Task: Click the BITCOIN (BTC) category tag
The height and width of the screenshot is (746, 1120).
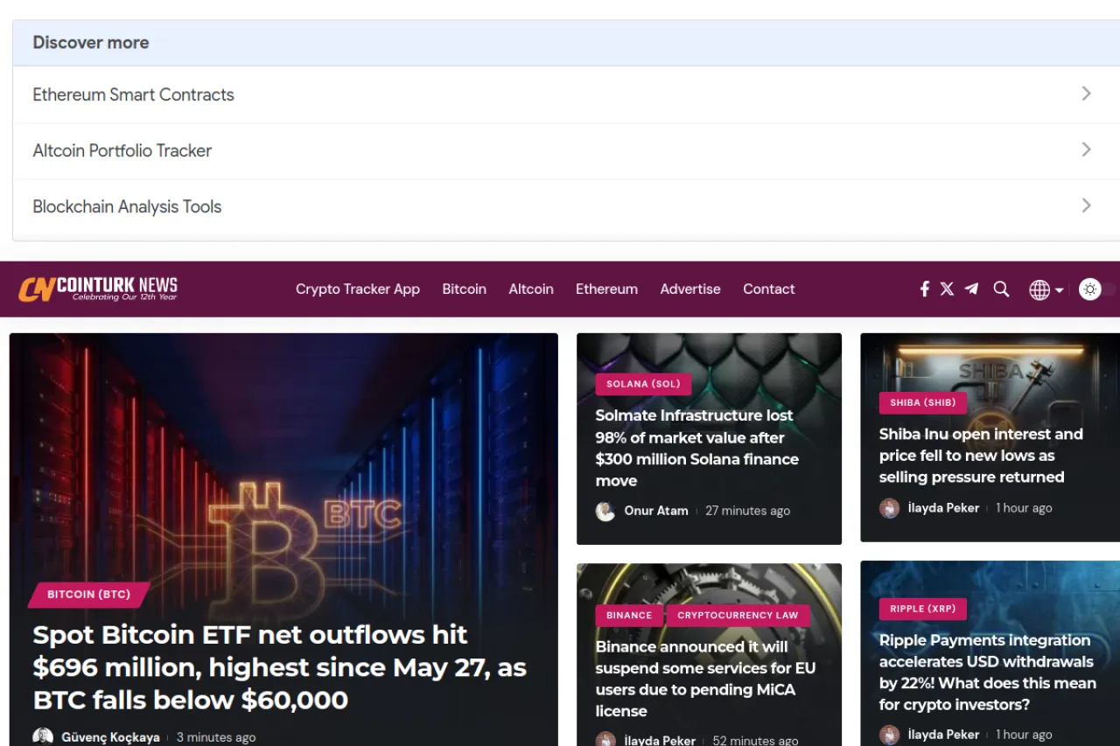Action: pos(88,595)
